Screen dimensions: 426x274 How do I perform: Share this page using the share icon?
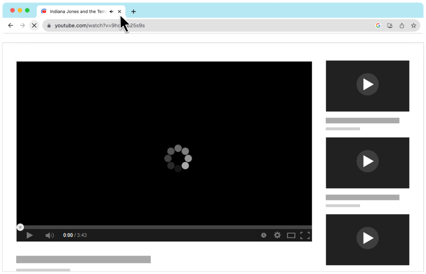coord(402,25)
